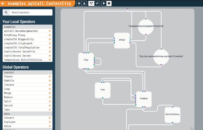Collapse the examples group header

point(28,27)
